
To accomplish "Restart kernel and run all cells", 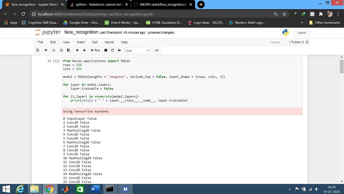I will pyautogui.click(x=119, y=50).
